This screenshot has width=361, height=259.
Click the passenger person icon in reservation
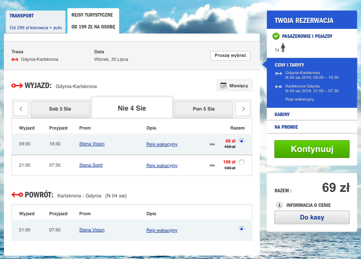coord(283,48)
